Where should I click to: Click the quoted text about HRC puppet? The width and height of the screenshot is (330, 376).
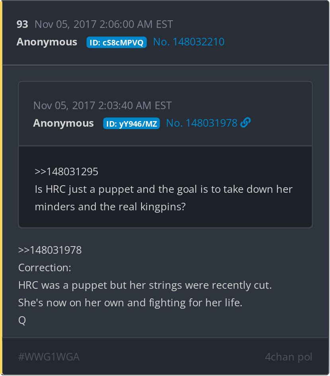tap(164, 198)
